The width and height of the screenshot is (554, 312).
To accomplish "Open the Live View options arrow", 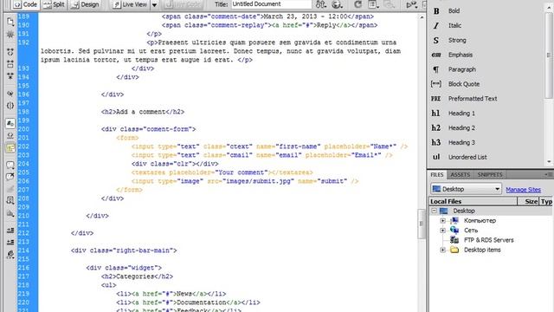I will point(154,5).
